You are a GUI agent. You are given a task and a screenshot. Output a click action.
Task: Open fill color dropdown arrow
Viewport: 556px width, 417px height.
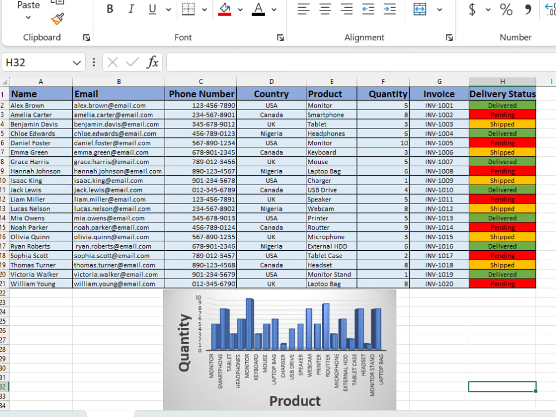coord(240,9)
